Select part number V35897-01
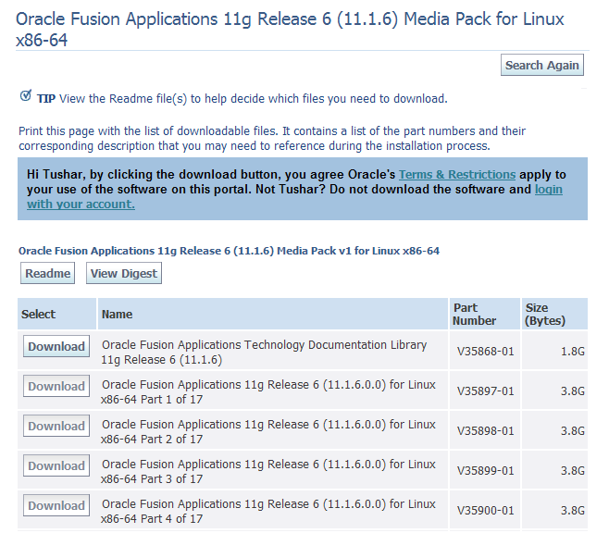The width and height of the screenshot is (609, 533). coord(486,390)
